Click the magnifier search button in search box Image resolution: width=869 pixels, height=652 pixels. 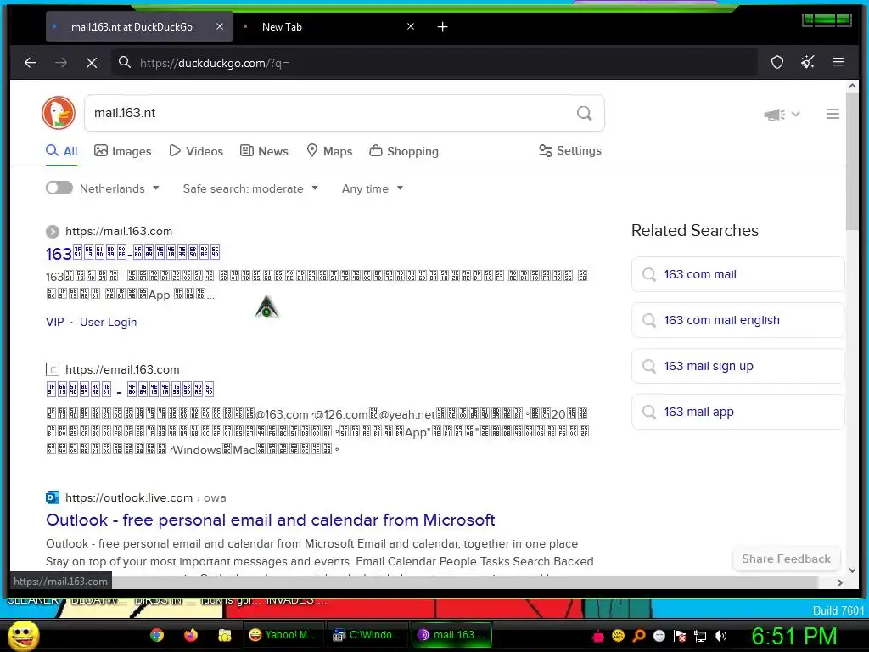coord(584,113)
